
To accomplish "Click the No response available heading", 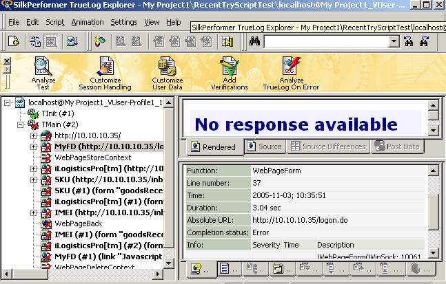I will point(296,124).
